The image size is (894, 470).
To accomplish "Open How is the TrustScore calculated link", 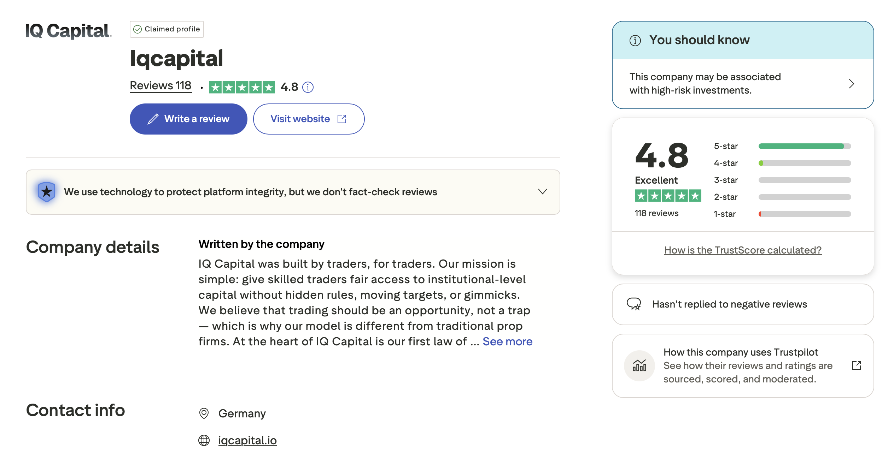I will point(742,250).
